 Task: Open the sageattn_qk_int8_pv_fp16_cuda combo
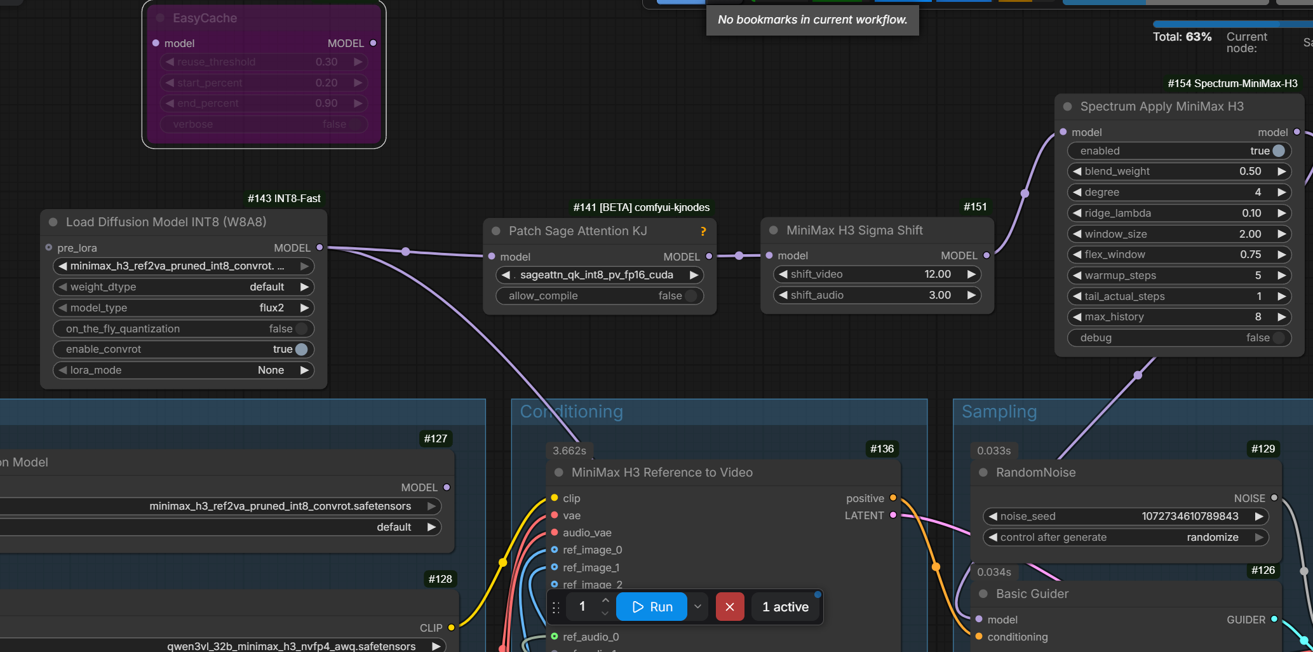(600, 275)
